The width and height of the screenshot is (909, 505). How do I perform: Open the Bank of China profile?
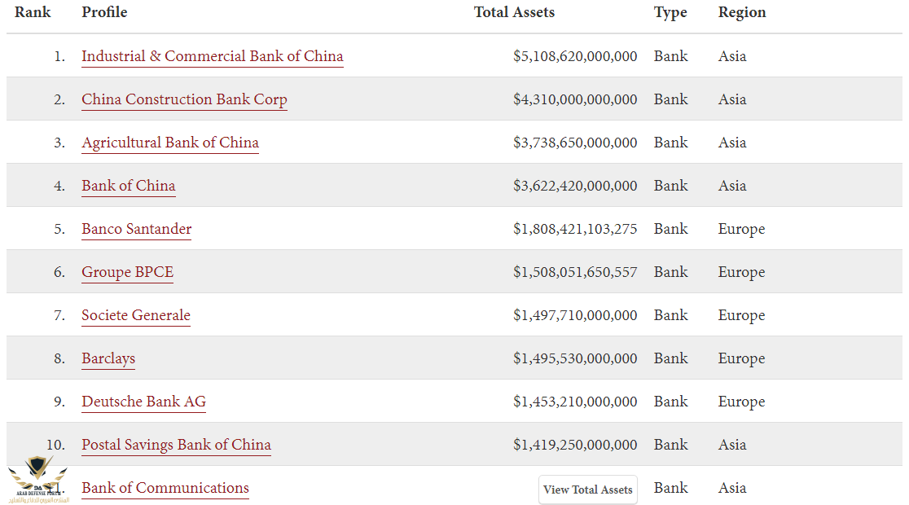pyautogui.click(x=128, y=186)
